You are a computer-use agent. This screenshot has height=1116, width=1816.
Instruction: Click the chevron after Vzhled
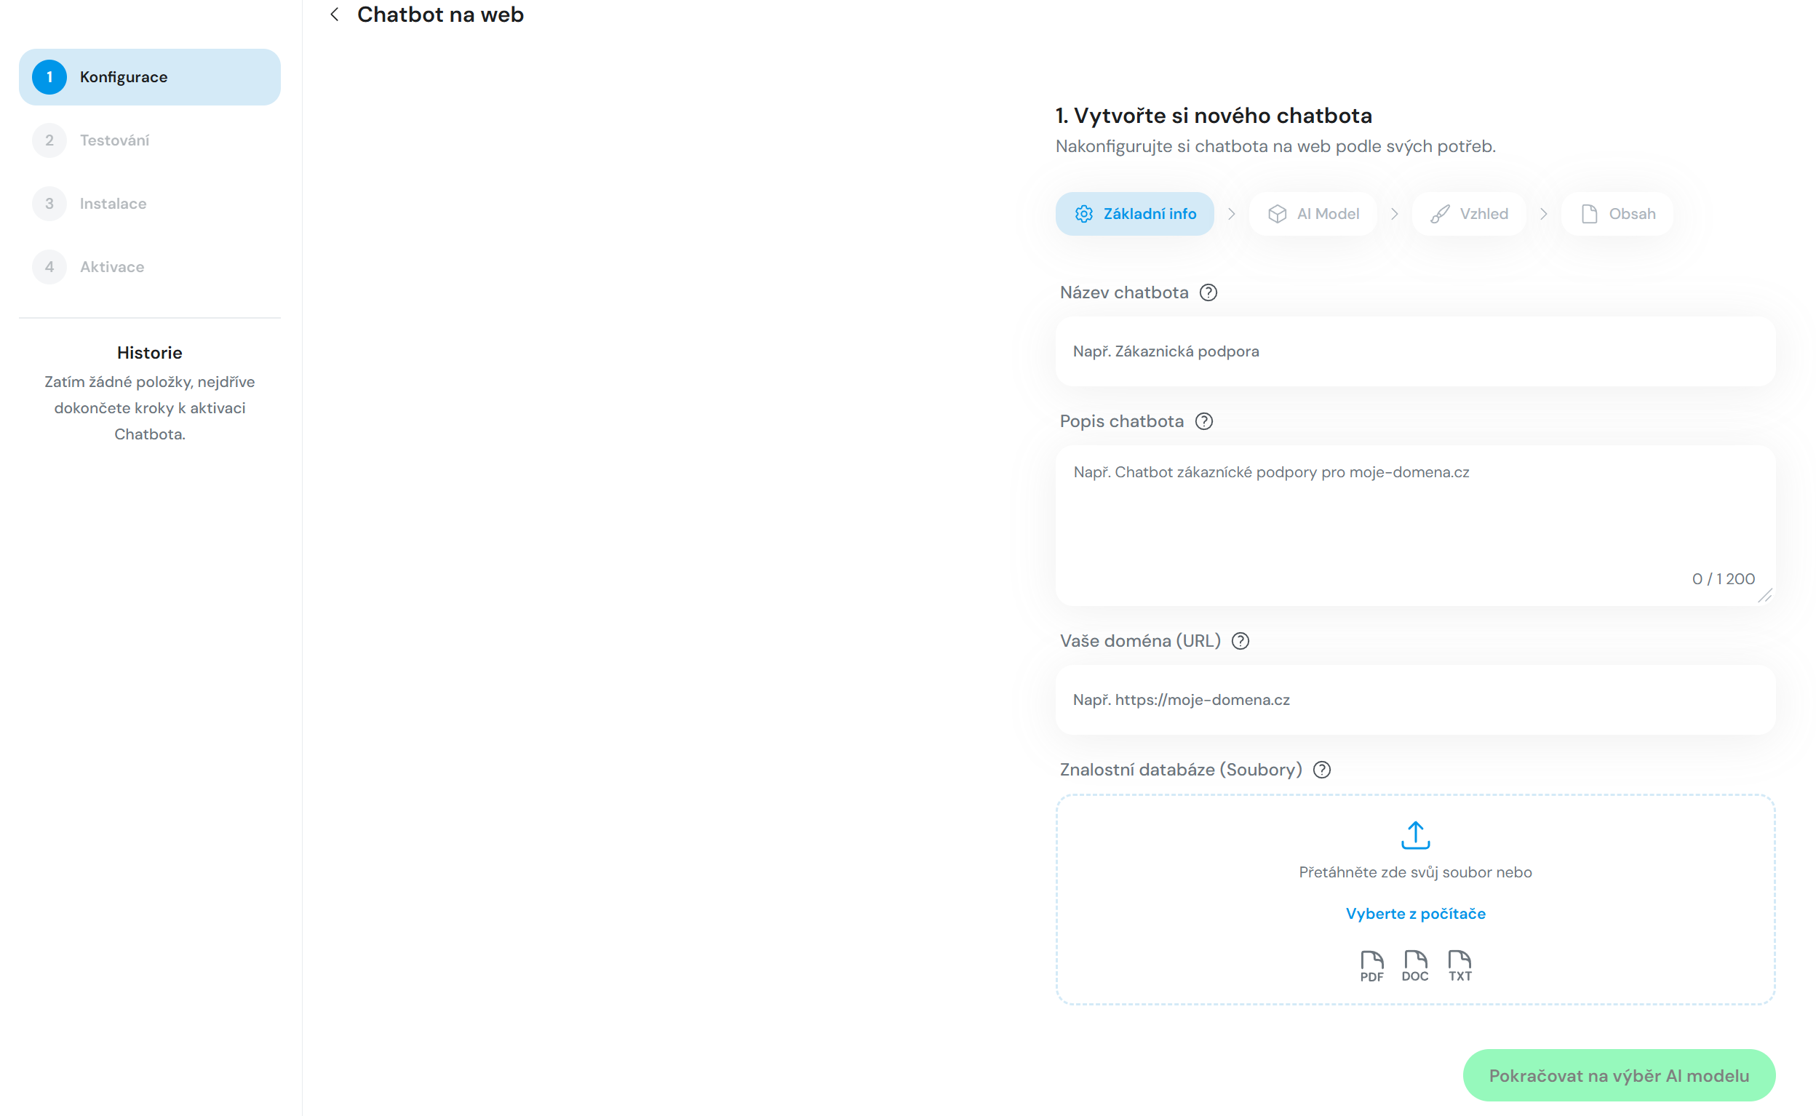tap(1544, 214)
